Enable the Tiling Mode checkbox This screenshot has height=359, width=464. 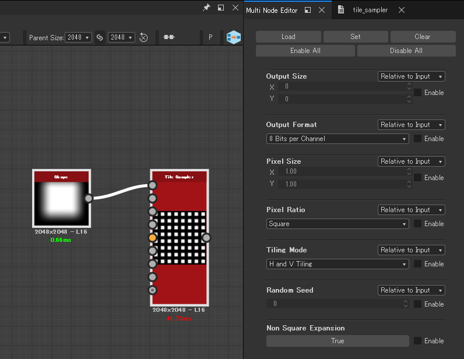point(417,263)
